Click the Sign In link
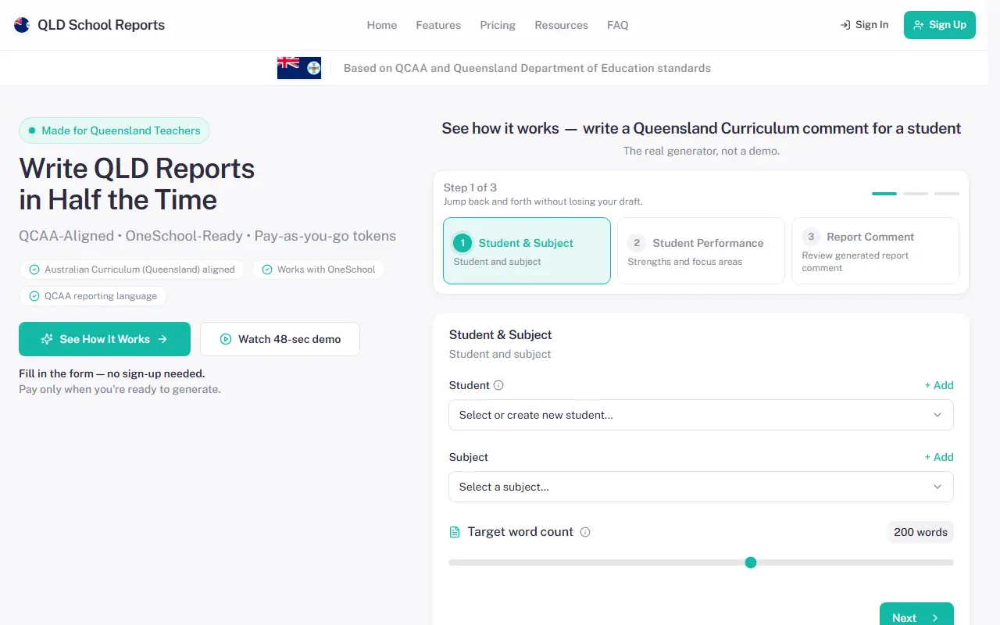 [864, 25]
